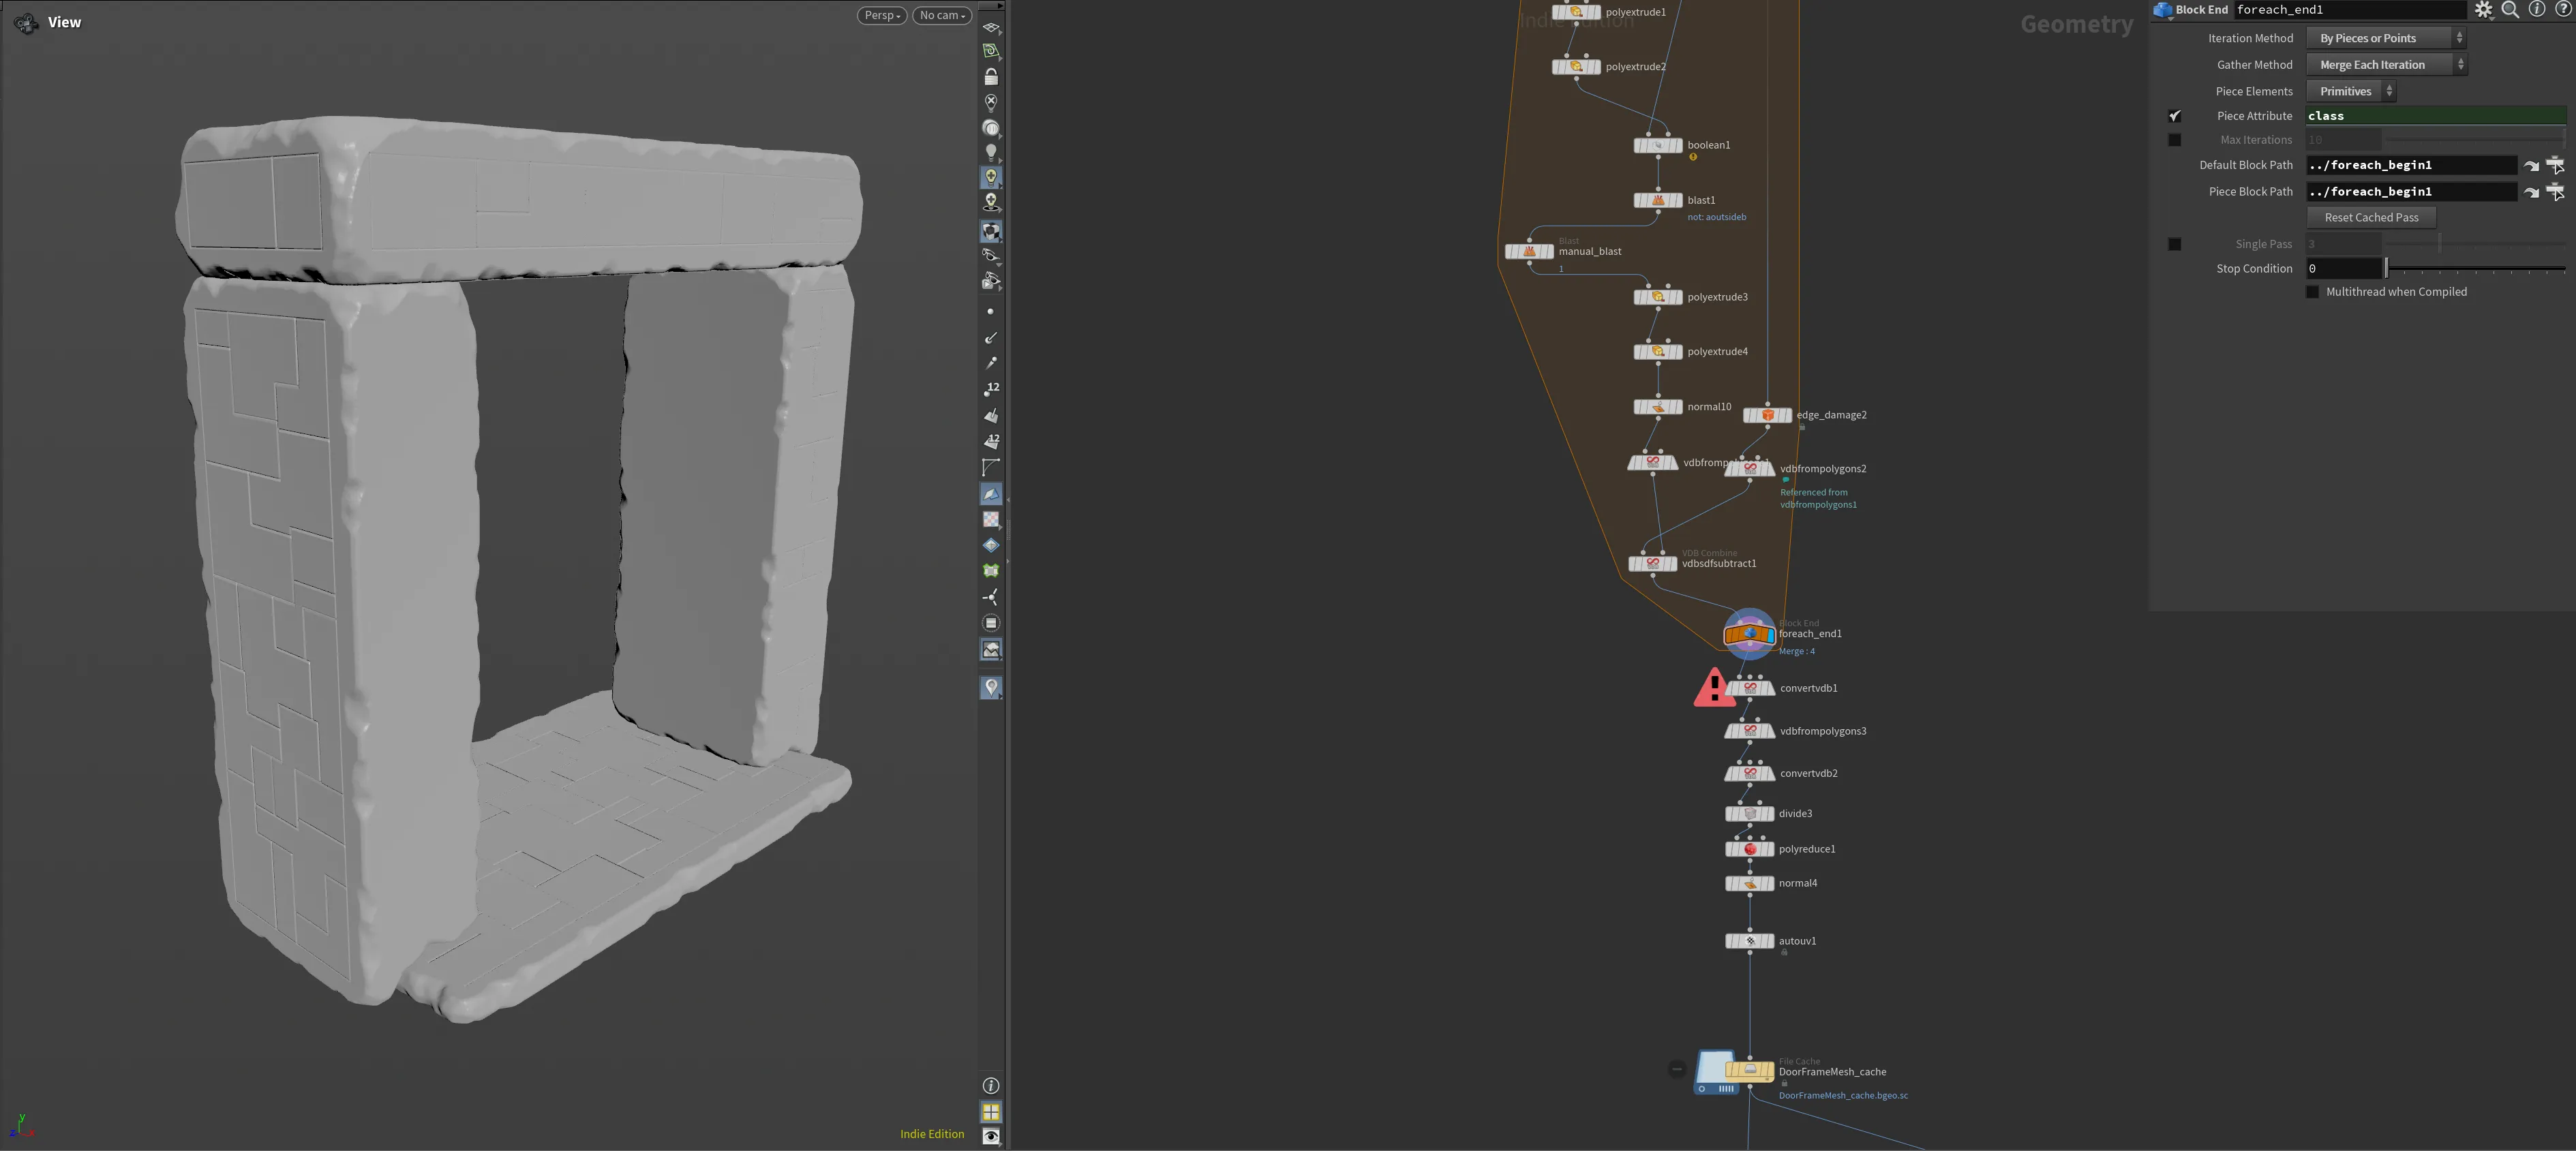Select the boolean1 node

point(1658,146)
